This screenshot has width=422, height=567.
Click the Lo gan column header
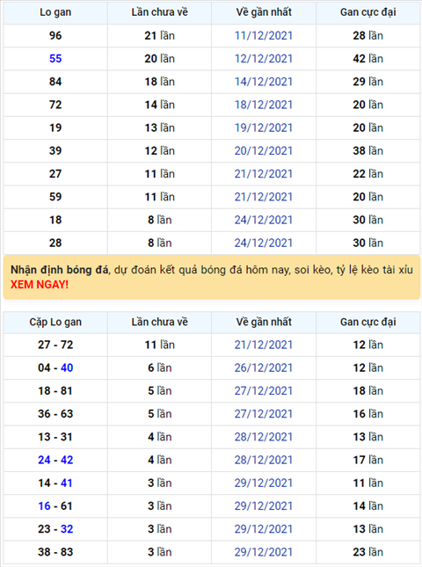point(55,12)
